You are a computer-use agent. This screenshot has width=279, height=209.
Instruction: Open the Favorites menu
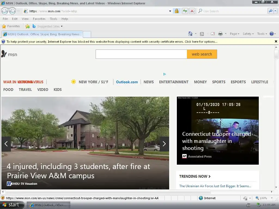click(39, 19)
